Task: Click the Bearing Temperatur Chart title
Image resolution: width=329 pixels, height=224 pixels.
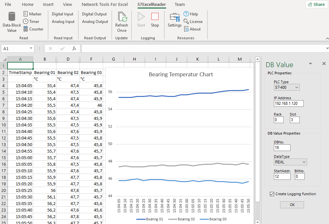Action: tap(181, 75)
